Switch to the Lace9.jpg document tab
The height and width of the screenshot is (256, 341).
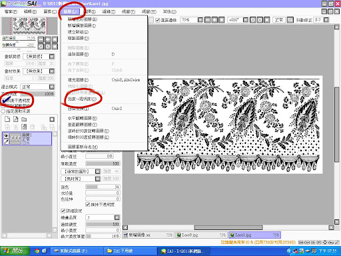click(x=201, y=235)
